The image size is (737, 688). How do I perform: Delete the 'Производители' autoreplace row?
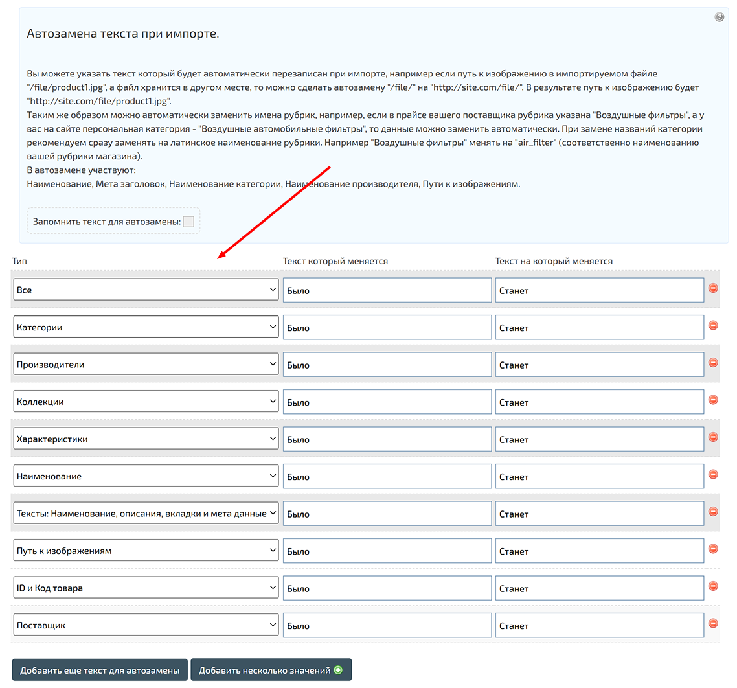[x=712, y=365]
